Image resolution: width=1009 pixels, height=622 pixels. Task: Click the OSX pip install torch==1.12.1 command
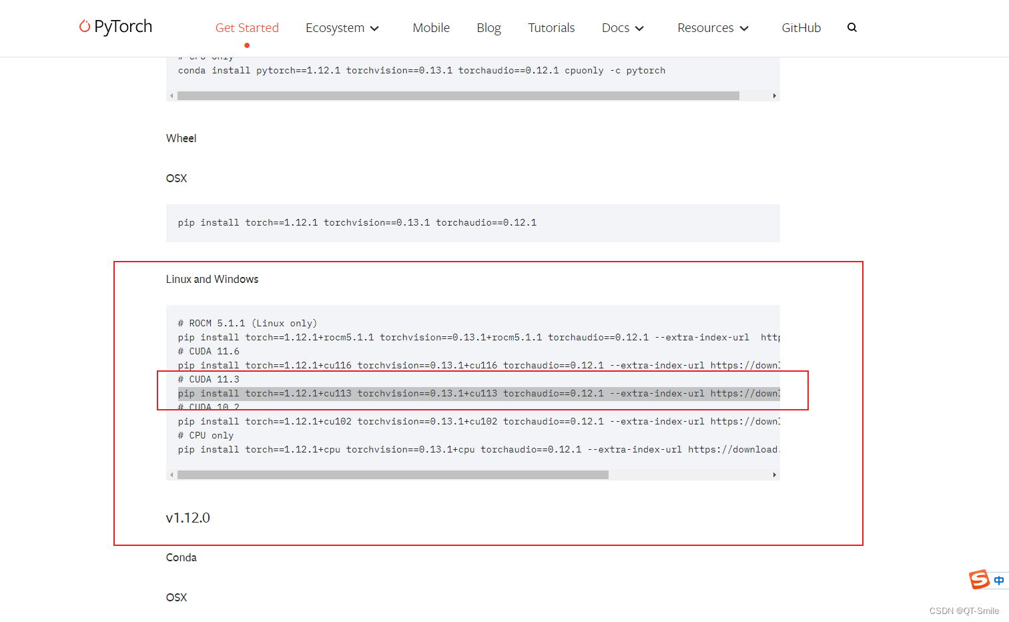pyautogui.click(x=358, y=222)
